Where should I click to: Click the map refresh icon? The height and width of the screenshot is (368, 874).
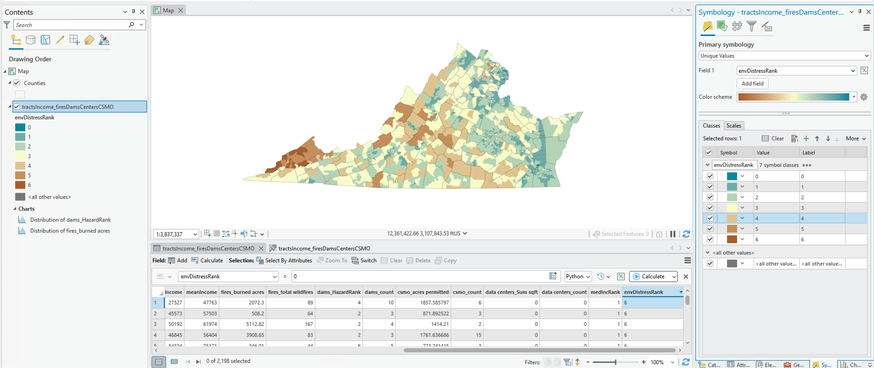[686, 234]
